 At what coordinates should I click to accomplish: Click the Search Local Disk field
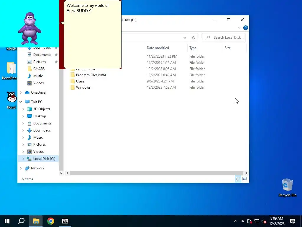pyautogui.click(x=224, y=38)
